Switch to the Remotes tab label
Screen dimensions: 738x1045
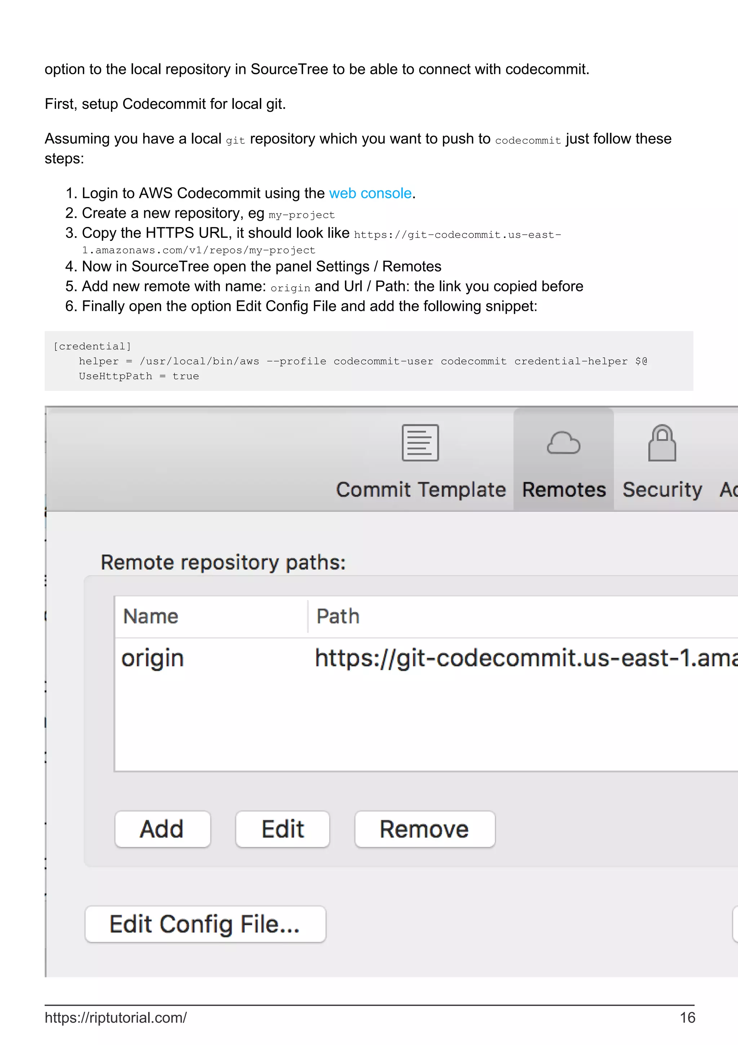564,490
